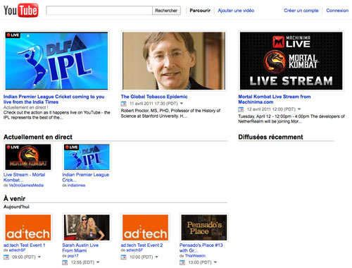352x268 pixels.
Task: Click the calendar icon beside 11 avril 2011
Action: (x=123, y=104)
